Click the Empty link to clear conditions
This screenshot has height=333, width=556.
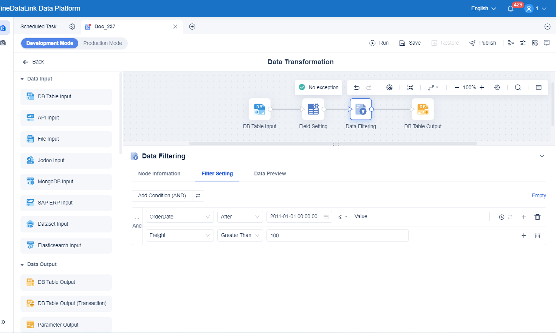[539, 195]
